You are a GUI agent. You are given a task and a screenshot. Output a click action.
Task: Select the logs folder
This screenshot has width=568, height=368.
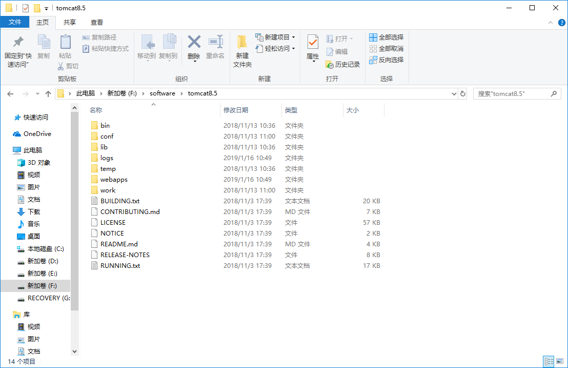[x=102, y=158]
